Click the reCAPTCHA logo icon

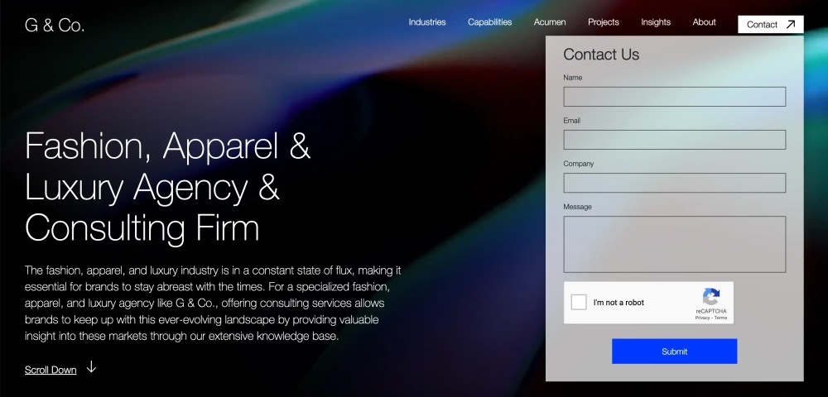point(710,297)
